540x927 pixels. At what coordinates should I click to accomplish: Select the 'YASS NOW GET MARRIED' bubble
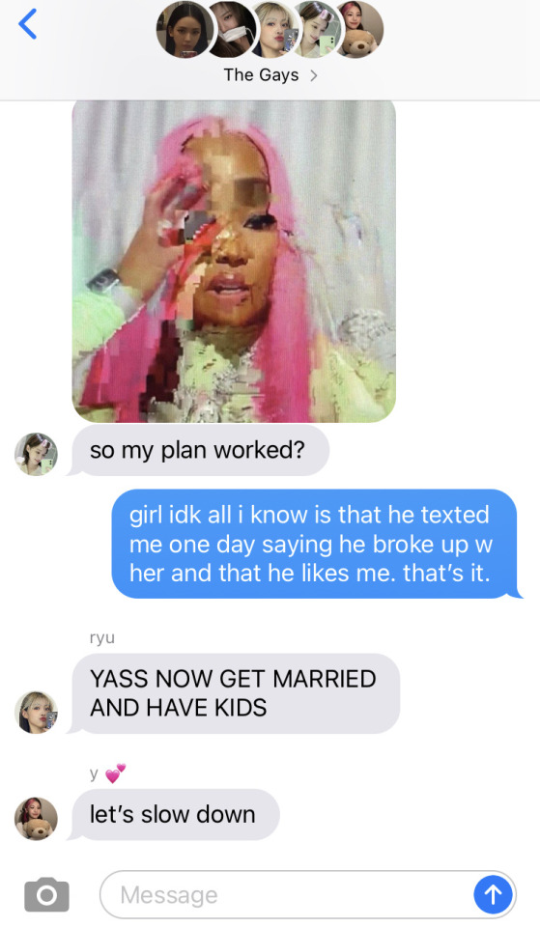click(x=233, y=693)
